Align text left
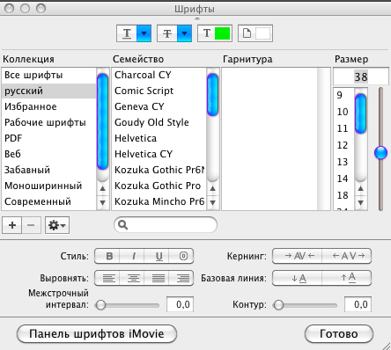The image size is (391, 350). coord(107,278)
